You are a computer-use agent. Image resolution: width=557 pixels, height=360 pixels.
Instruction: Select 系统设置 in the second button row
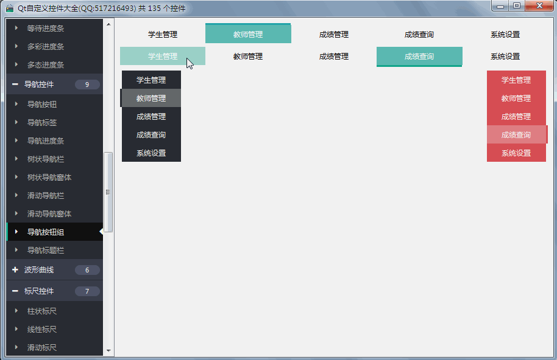pyautogui.click(x=505, y=57)
